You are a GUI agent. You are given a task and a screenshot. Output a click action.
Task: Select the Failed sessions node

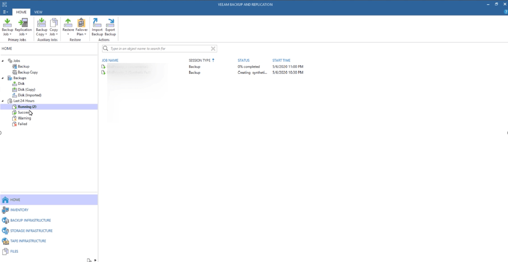pyautogui.click(x=20, y=124)
